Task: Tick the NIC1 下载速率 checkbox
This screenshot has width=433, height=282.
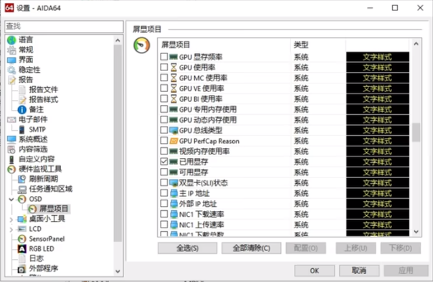Action: coord(164,214)
